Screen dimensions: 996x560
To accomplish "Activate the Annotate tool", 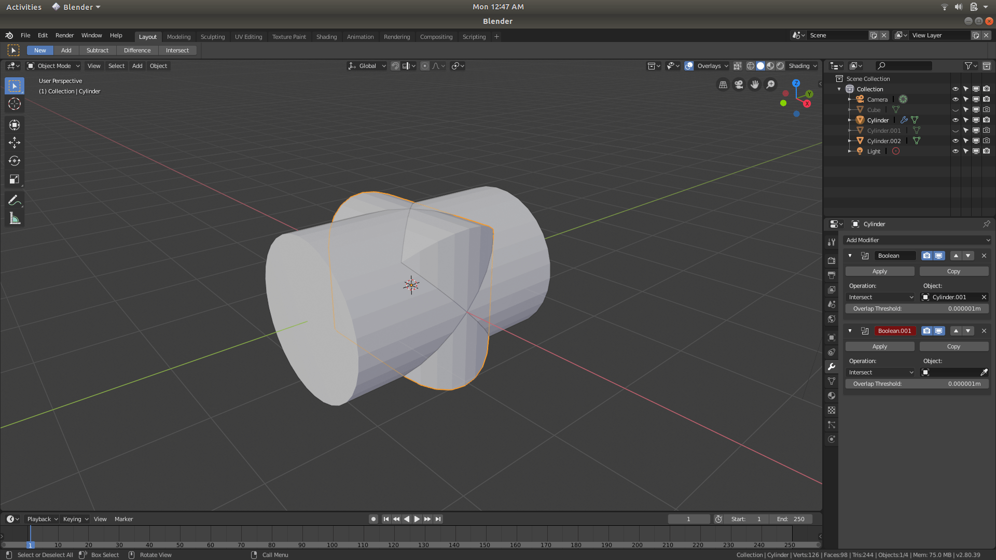I will tap(14, 200).
